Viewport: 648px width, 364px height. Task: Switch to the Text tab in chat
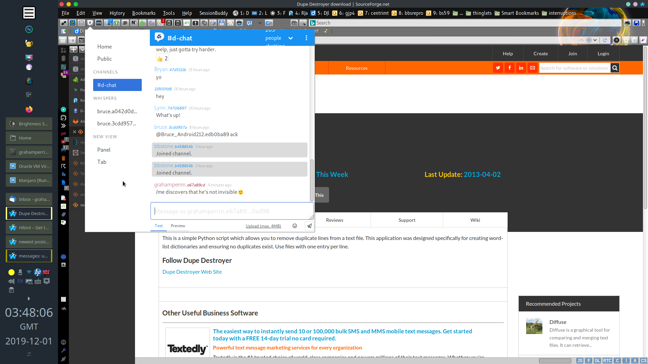(x=159, y=226)
